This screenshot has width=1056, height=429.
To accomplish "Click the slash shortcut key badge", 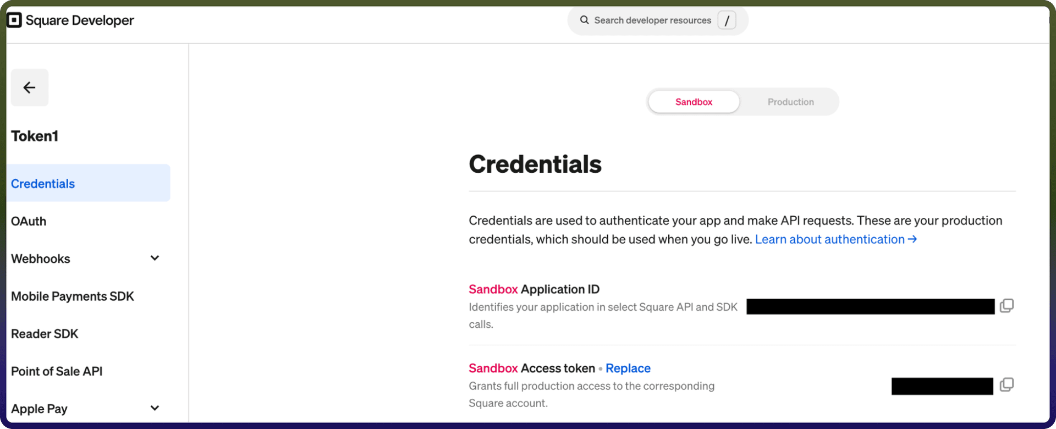I will (727, 20).
